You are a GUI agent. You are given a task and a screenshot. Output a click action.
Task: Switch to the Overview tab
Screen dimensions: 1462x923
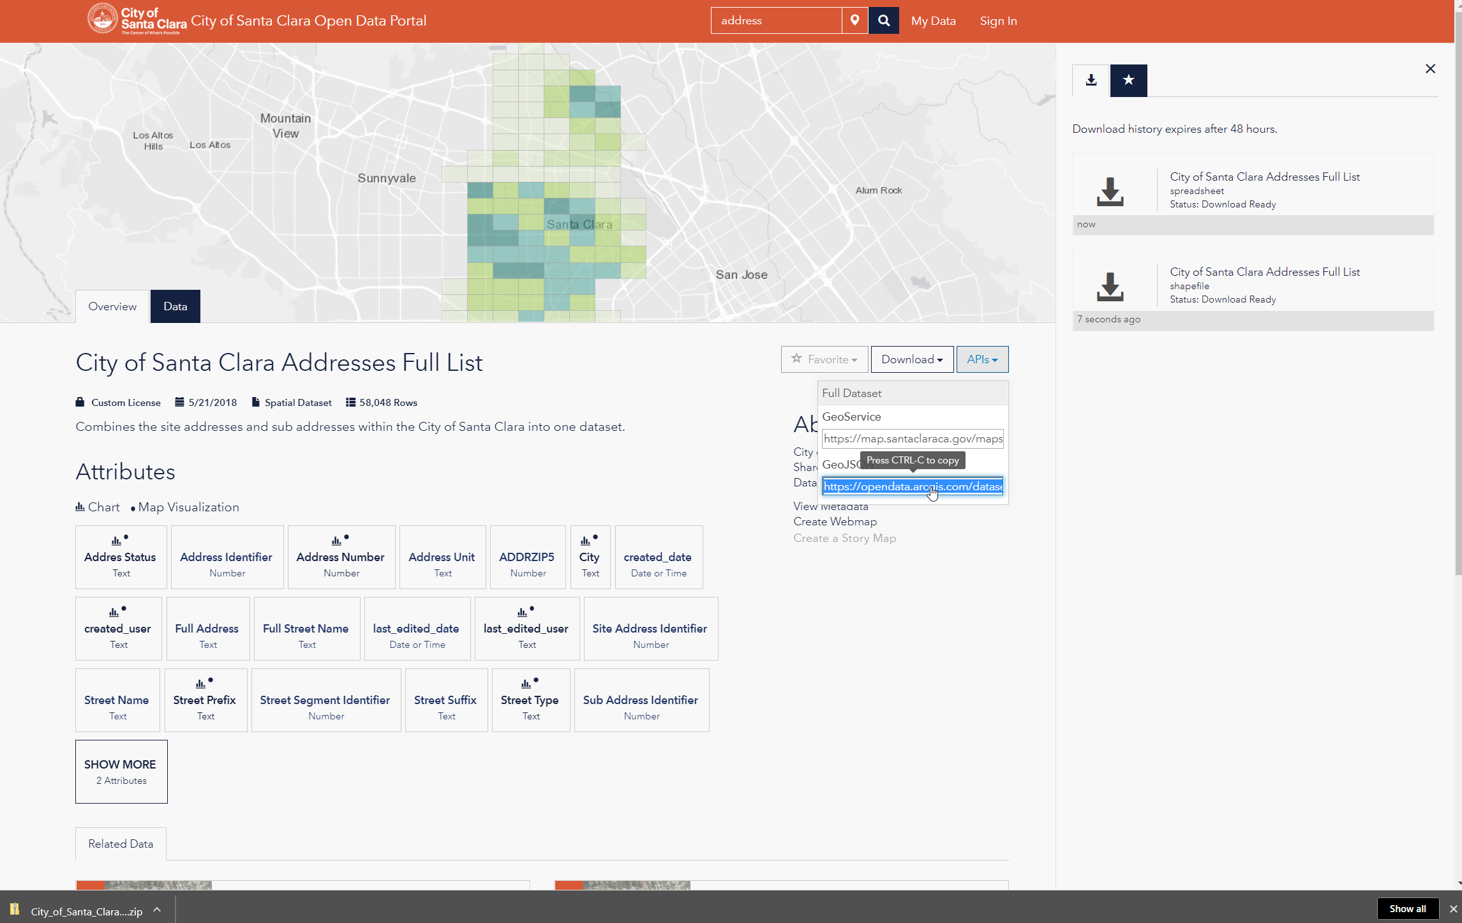[112, 306]
